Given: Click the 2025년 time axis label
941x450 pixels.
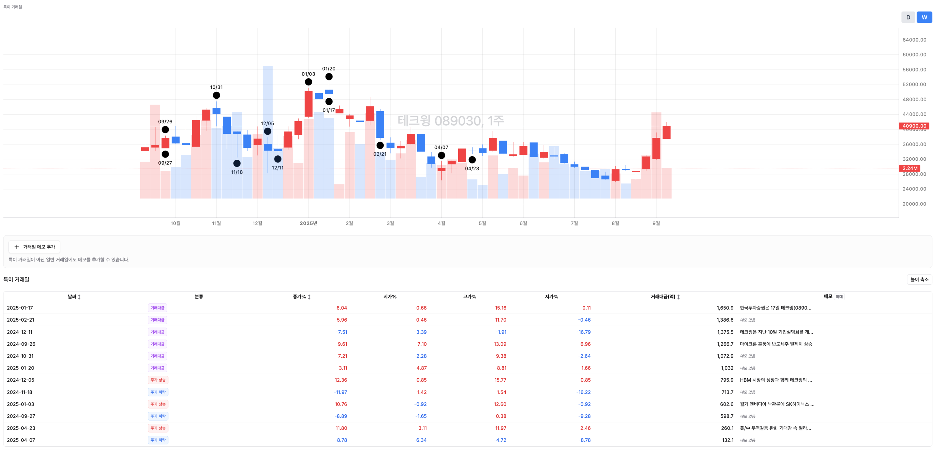Looking at the screenshot, I should [x=308, y=223].
